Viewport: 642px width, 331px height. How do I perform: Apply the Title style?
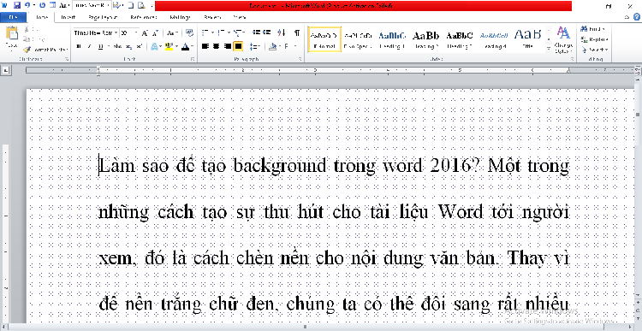pyautogui.click(x=527, y=39)
